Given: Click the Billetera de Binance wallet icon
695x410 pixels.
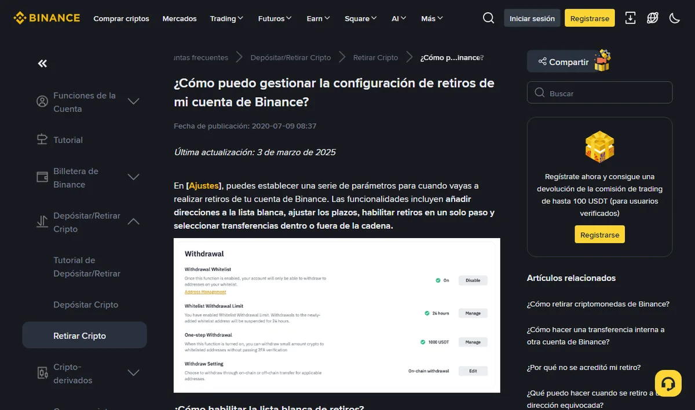Looking at the screenshot, I should [x=42, y=177].
